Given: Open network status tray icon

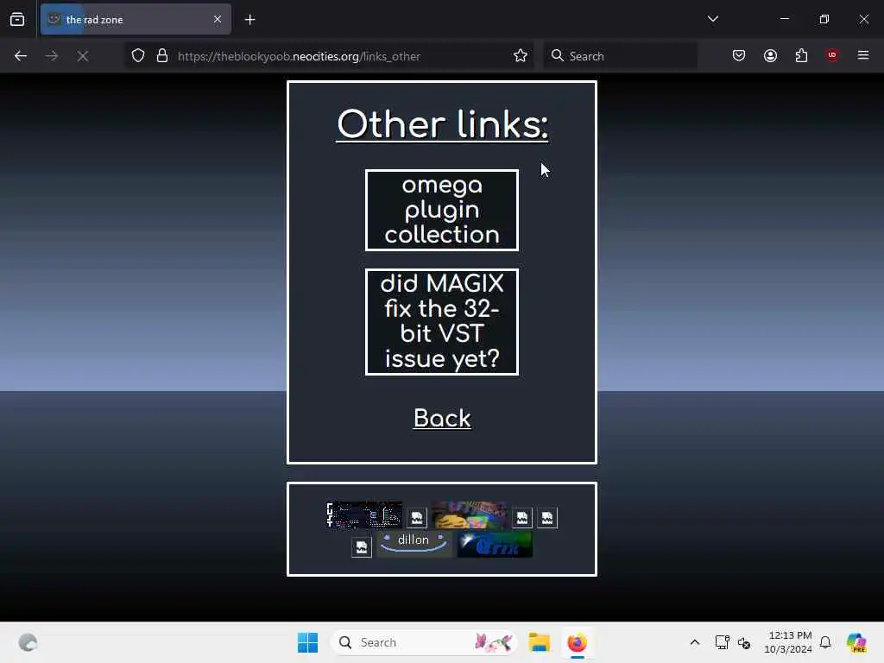Looking at the screenshot, I should click(x=722, y=642).
